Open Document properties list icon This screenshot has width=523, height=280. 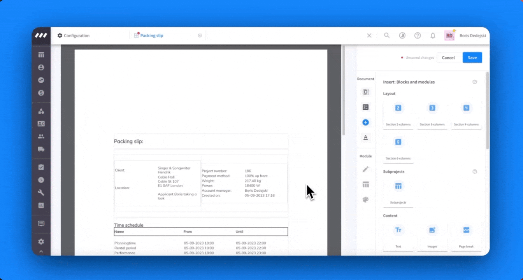click(365, 107)
